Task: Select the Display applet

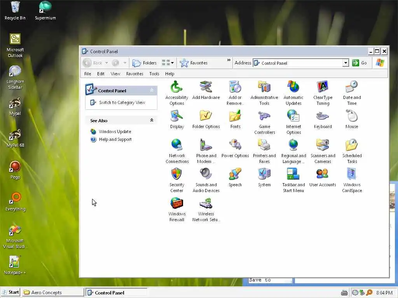Action: pos(177,120)
